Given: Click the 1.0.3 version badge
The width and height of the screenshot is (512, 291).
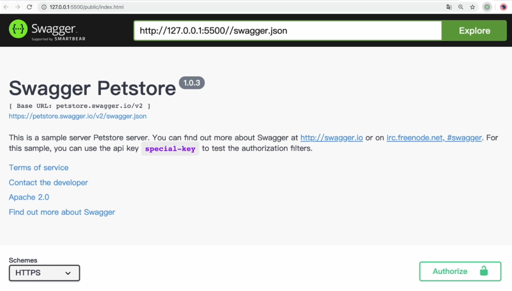Looking at the screenshot, I should 192,83.
